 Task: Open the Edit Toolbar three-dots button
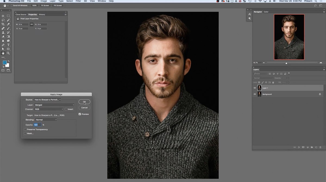3,57
